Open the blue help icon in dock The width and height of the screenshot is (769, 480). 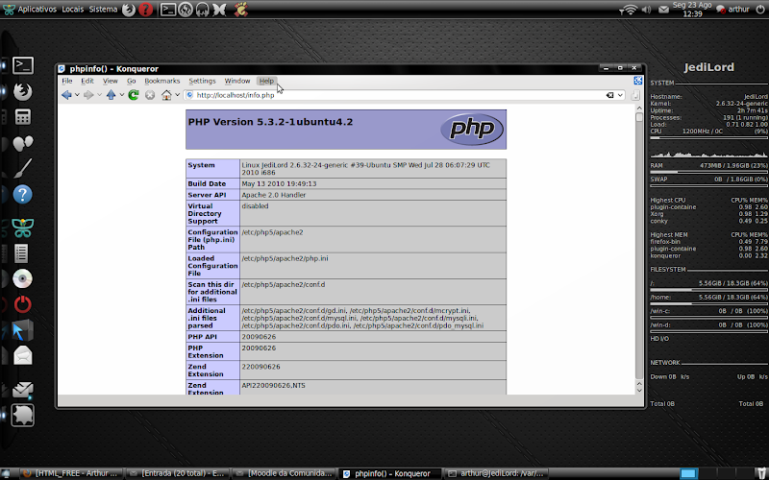coord(22,195)
